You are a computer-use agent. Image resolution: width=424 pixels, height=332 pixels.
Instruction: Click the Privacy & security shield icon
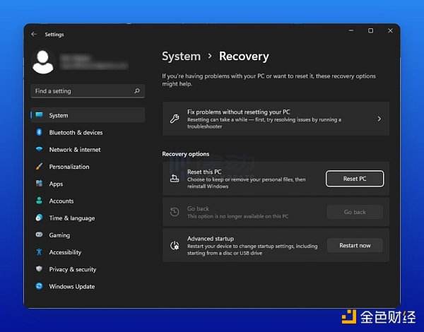(x=40, y=269)
